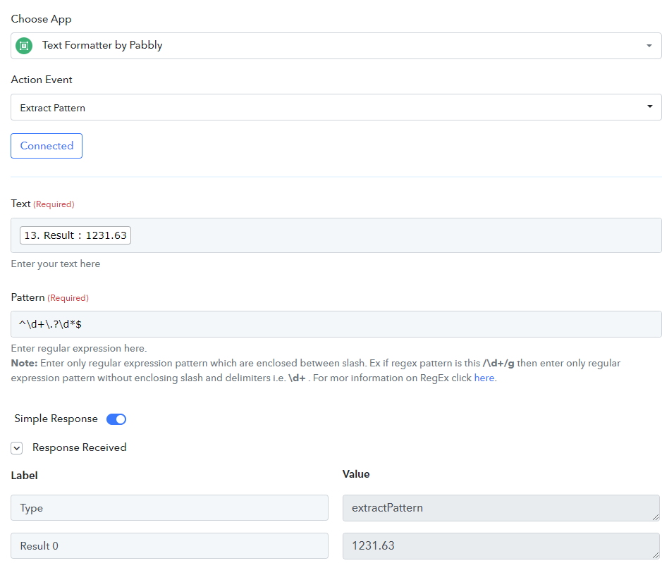Click the extractPattern value field

501,508
